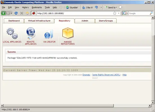Image resolution: width=155 pixels, height=112 pixels.
Task: Open the Manage Repositories box icon
Action: coord(68,33)
